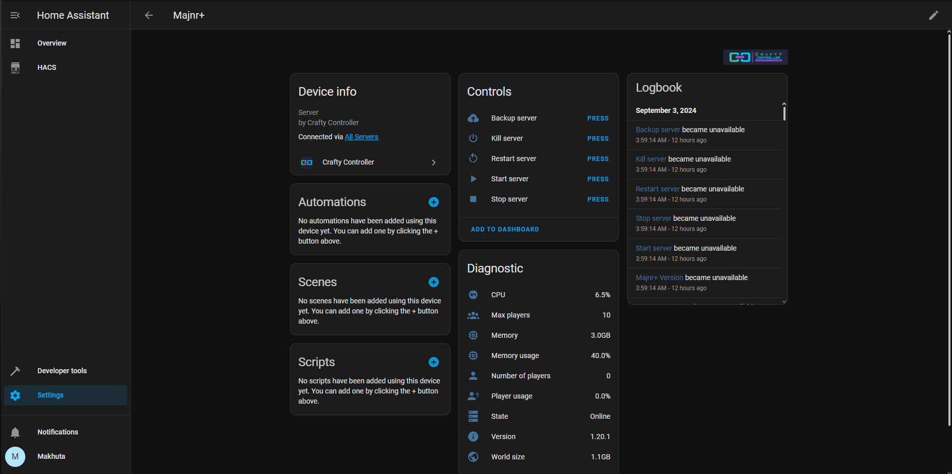This screenshot has width=952, height=474.
Task: Click the Player usage value 0.0%
Action: click(602, 396)
